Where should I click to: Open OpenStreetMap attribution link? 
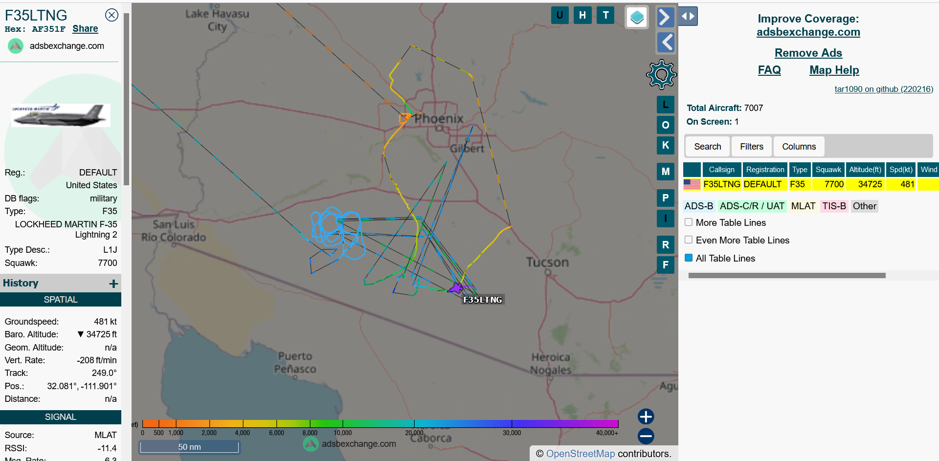580,454
